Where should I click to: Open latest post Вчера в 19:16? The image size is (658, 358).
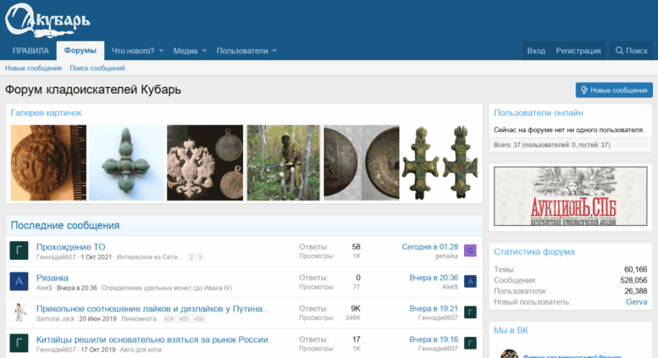coord(434,339)
